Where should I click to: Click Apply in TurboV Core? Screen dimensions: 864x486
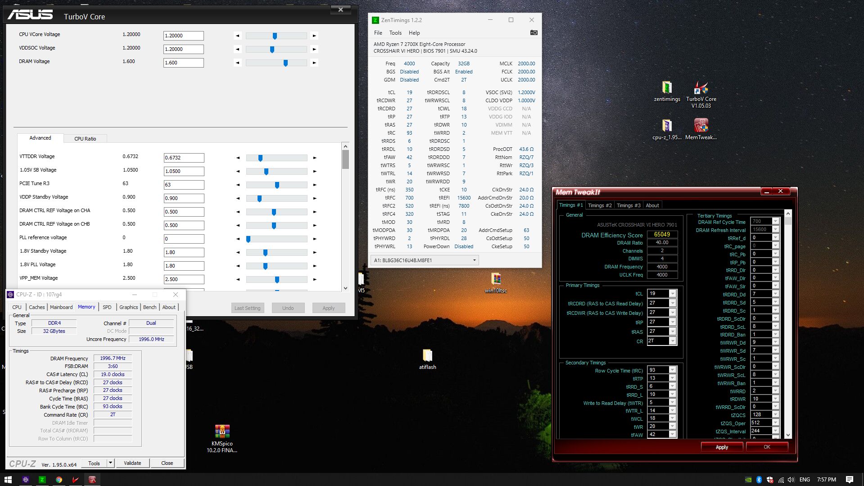(x=329, y=308)
